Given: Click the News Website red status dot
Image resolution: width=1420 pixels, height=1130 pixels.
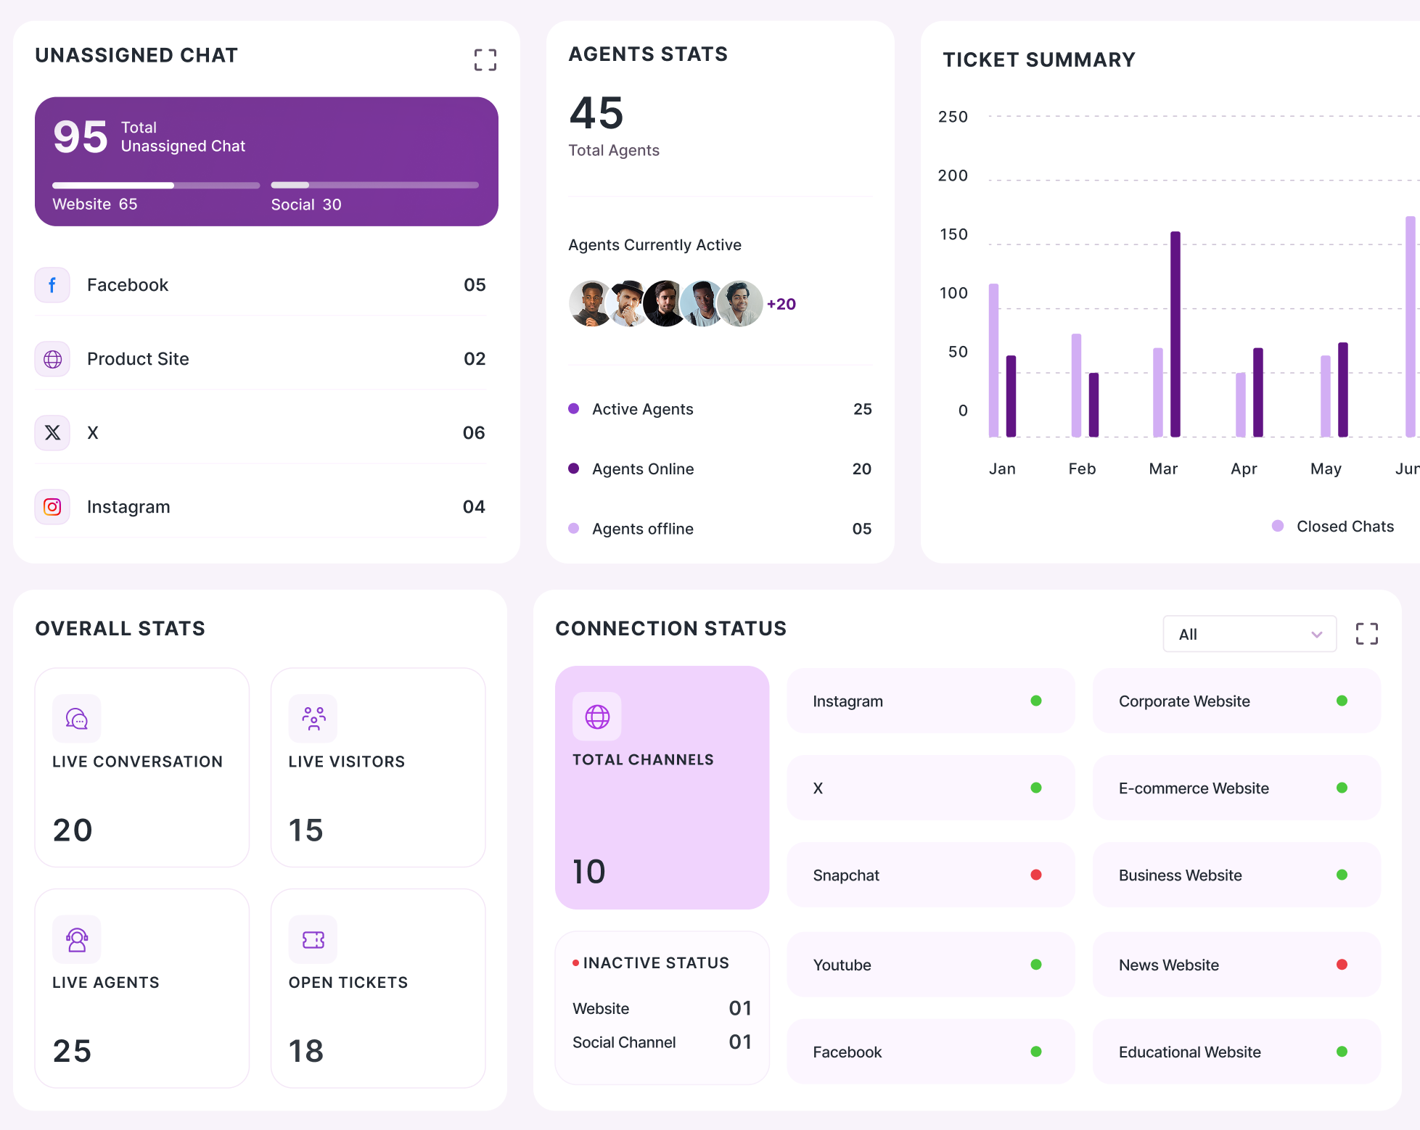Looking at the screenshot, I should (1342, 965).
